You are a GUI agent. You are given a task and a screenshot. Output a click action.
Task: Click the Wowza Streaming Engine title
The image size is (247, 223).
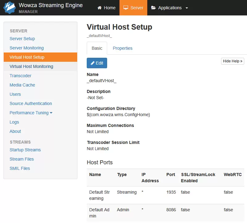51,5
